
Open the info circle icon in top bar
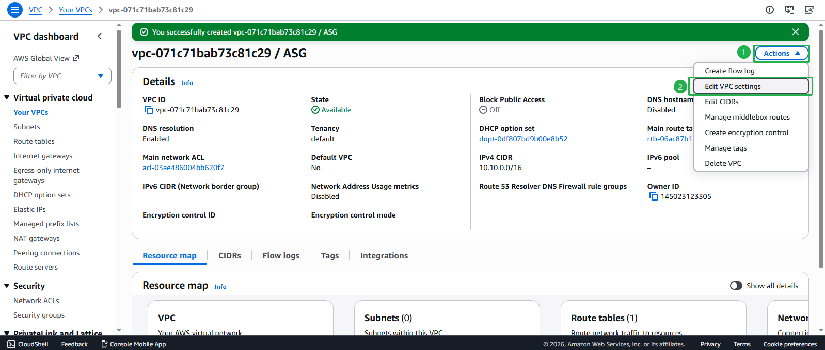(x=770, y=10)
